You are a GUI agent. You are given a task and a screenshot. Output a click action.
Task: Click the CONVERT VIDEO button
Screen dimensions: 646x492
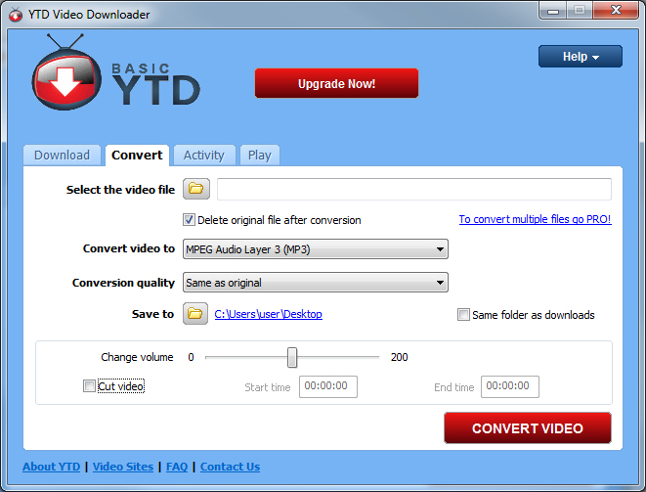(528, 428)
